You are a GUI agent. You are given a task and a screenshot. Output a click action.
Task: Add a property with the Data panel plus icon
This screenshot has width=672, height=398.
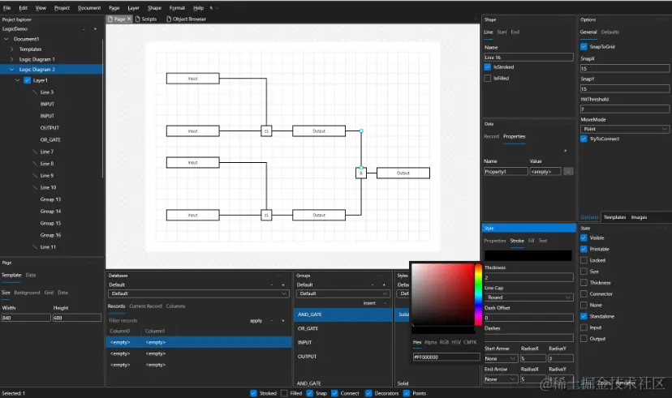(566, 151)
